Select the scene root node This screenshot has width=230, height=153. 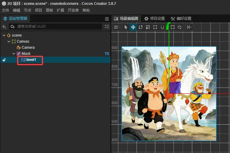[17, 35]
